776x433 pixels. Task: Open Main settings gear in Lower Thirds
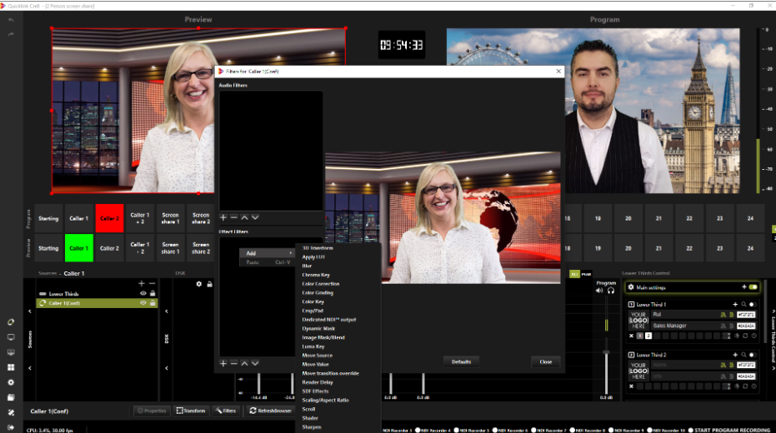tap(631, 287)
